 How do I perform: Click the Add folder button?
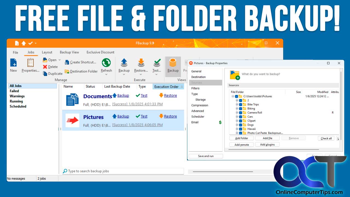pos(242,138)
